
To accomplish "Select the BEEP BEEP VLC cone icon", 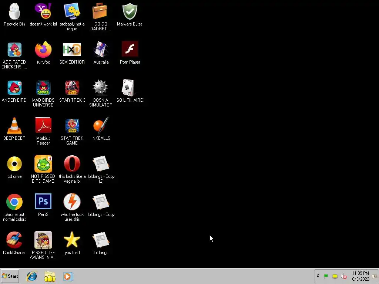I will 14,126.
